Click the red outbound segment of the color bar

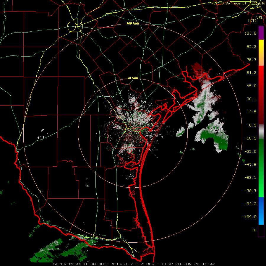261,95
